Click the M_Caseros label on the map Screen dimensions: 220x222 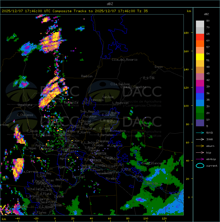click(115, 146)
